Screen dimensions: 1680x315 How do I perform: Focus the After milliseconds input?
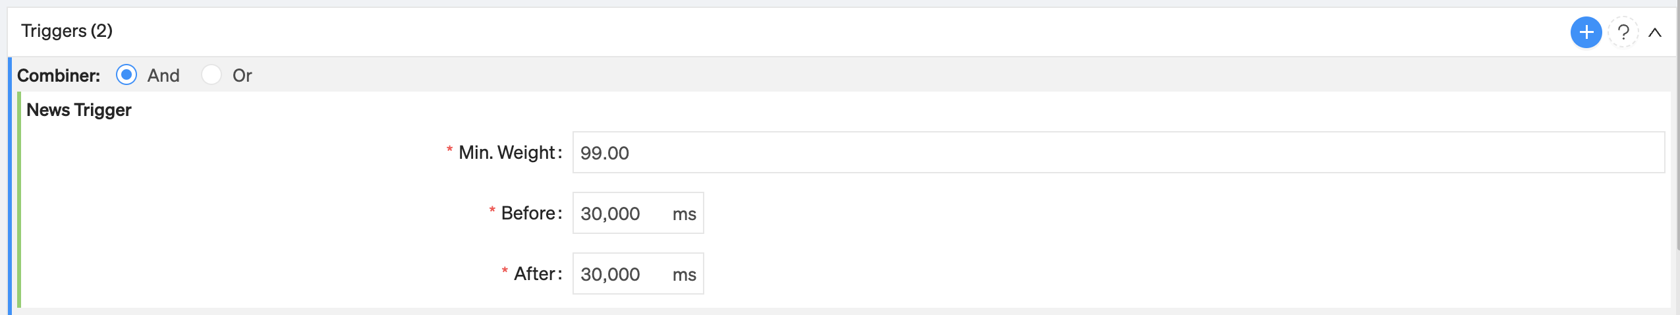pos(638,273)
